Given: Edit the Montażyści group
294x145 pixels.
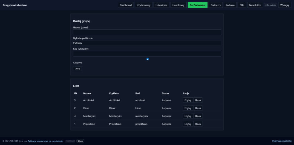Looking at the screenshot, I should pos(188,116).
